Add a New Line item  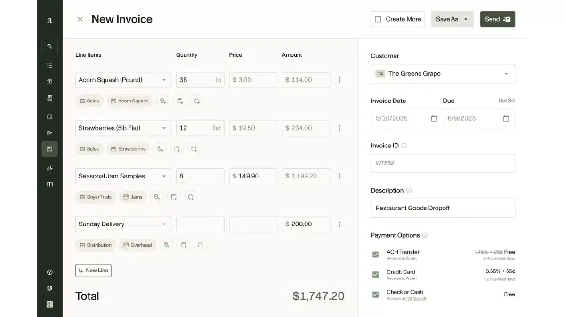[93, 271]
